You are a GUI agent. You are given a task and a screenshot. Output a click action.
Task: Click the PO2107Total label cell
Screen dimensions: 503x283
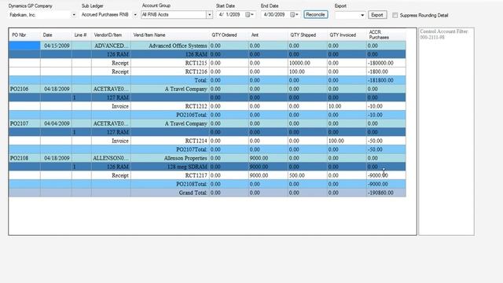point(170,150)
